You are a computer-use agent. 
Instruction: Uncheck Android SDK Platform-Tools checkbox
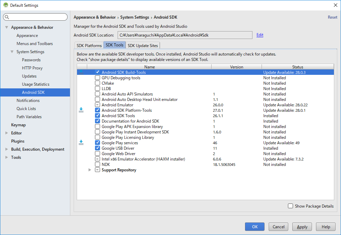point(97,110)
